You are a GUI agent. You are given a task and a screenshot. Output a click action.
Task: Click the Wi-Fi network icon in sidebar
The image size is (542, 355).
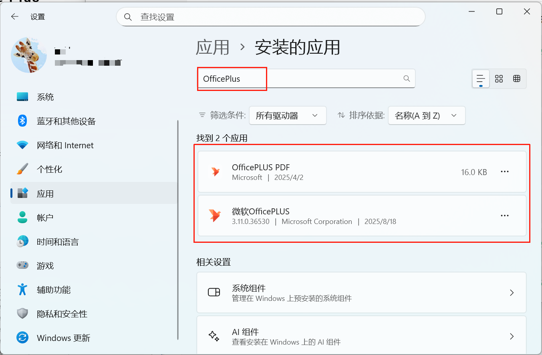pos(22,145)
